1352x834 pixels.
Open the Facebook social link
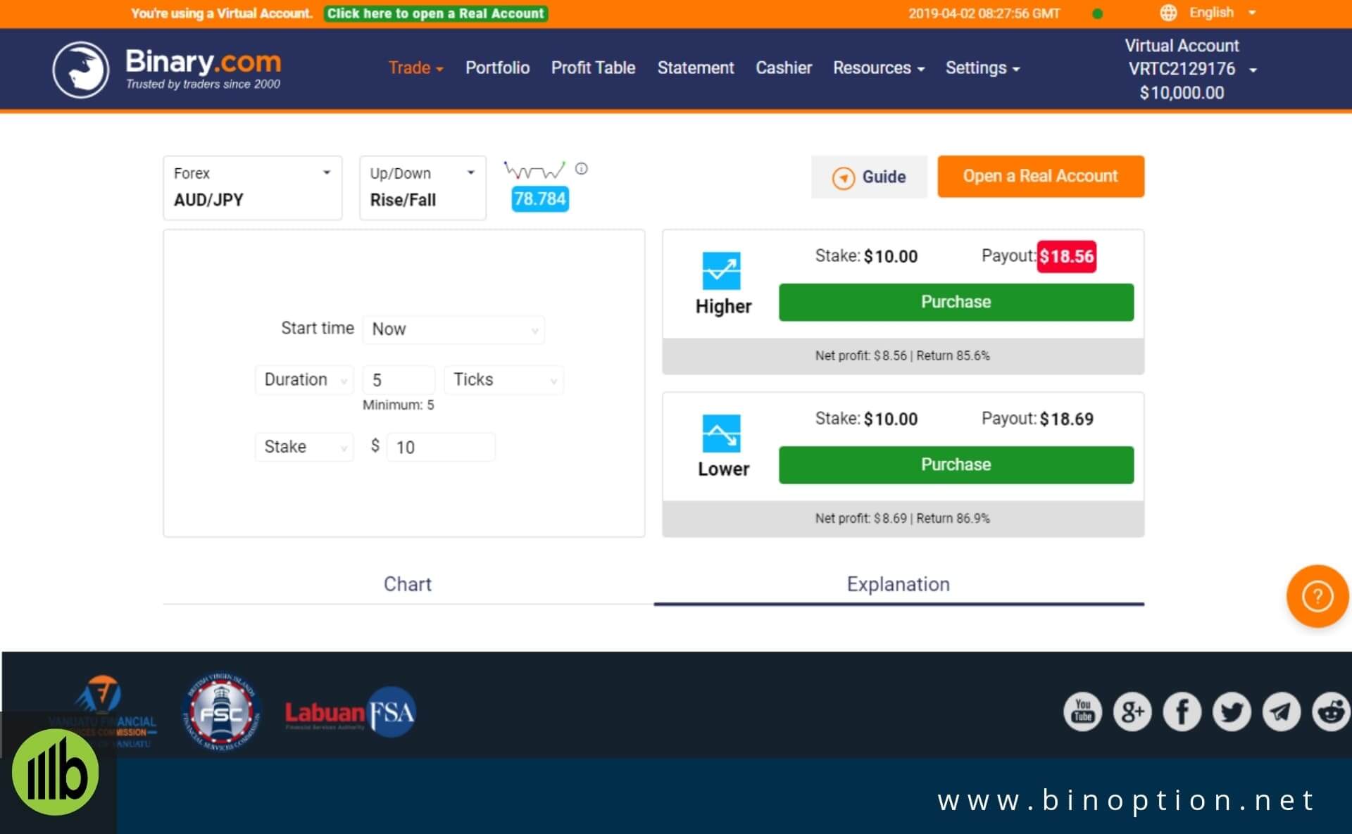click(1182, 712)
